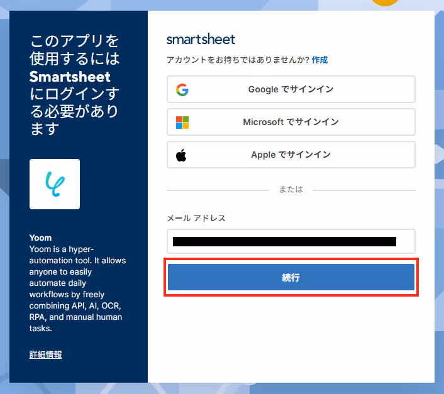Click the bold Yoom app name

click(x=40, y=238)
